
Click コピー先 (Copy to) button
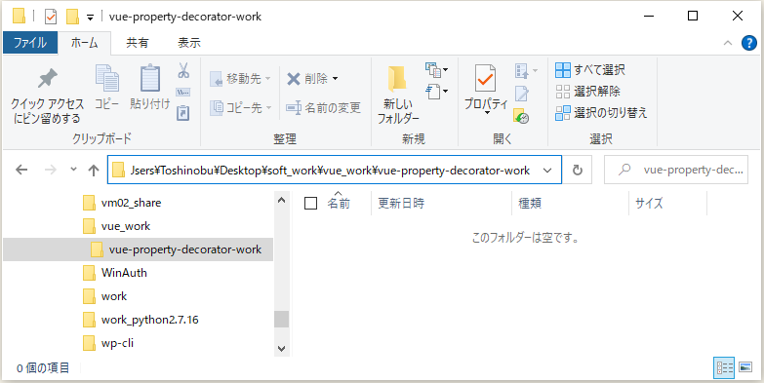tap(241, 107)
